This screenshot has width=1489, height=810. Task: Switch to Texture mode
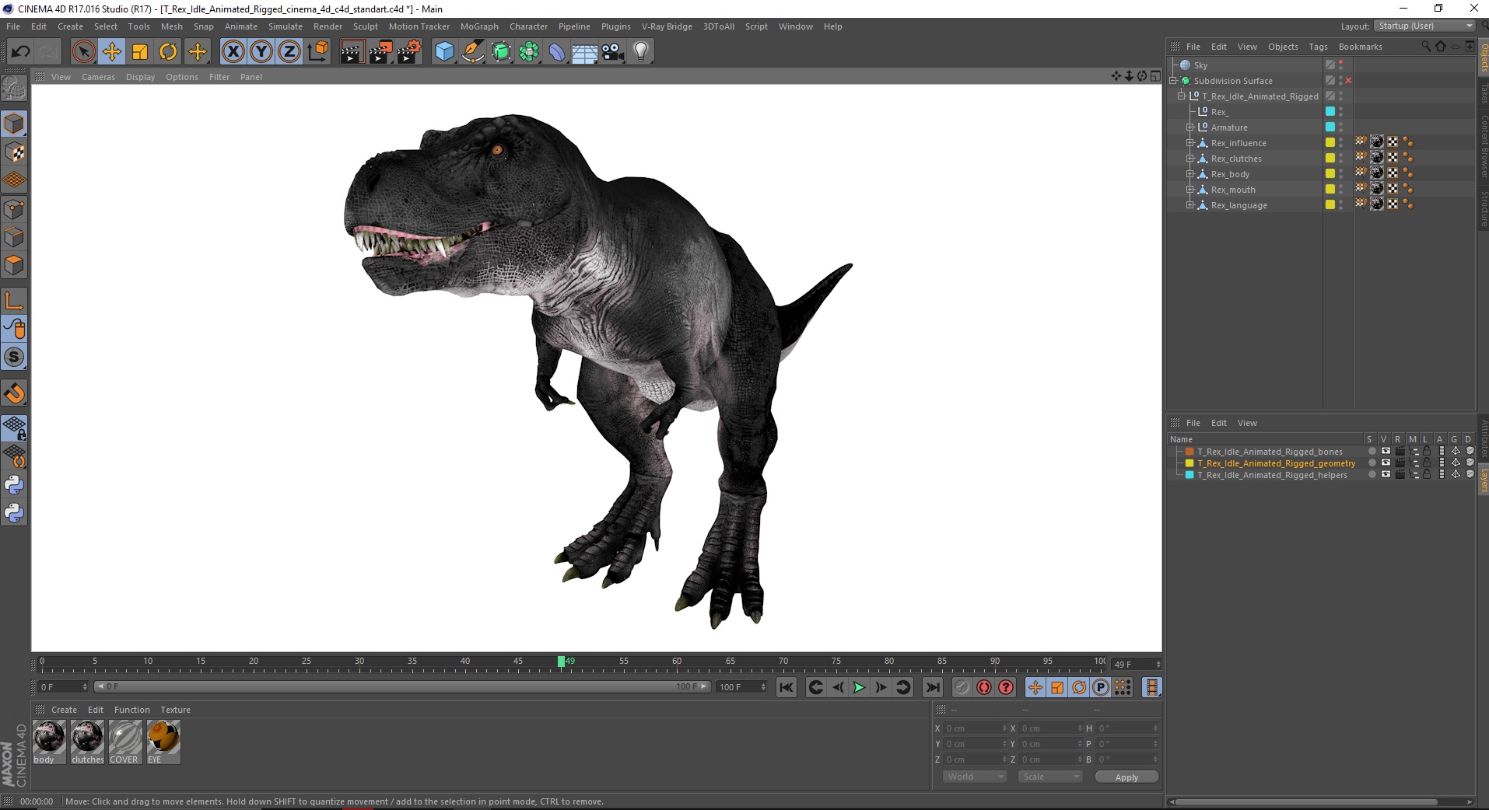(14, 152)
